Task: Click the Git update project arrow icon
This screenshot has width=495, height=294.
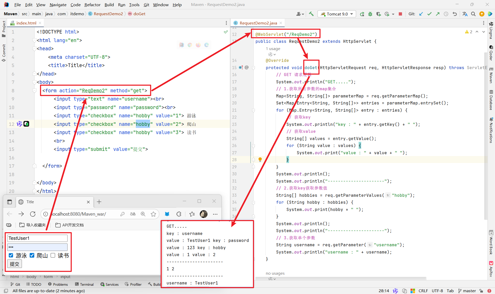Action: pos(421,14)
